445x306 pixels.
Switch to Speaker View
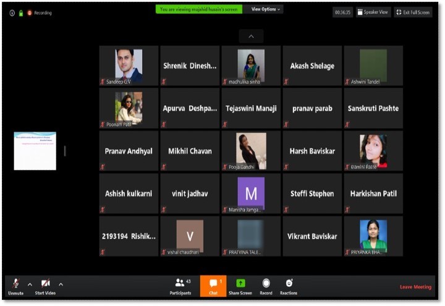coord(372,12)
